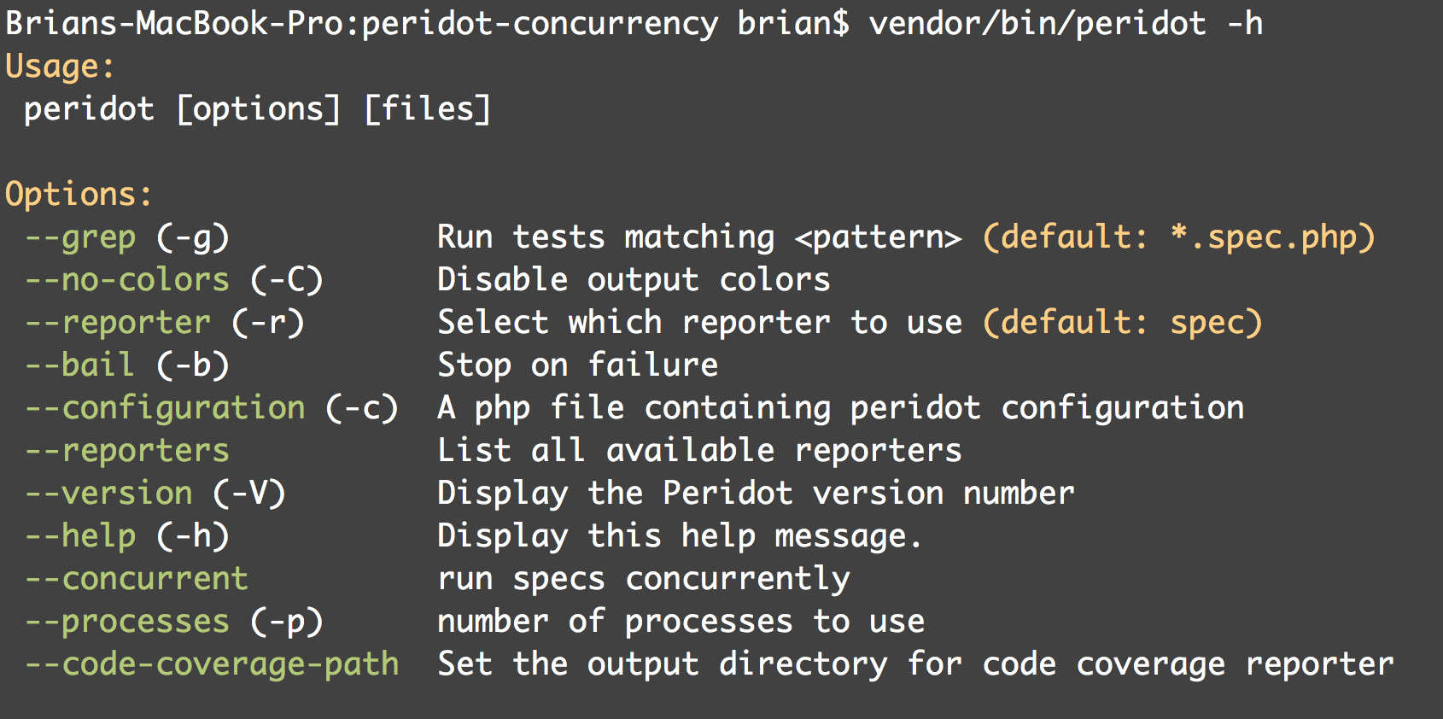This screenshot has height=719, width=1443.
Task: Click the --processes option text
Action: (127, 622)
